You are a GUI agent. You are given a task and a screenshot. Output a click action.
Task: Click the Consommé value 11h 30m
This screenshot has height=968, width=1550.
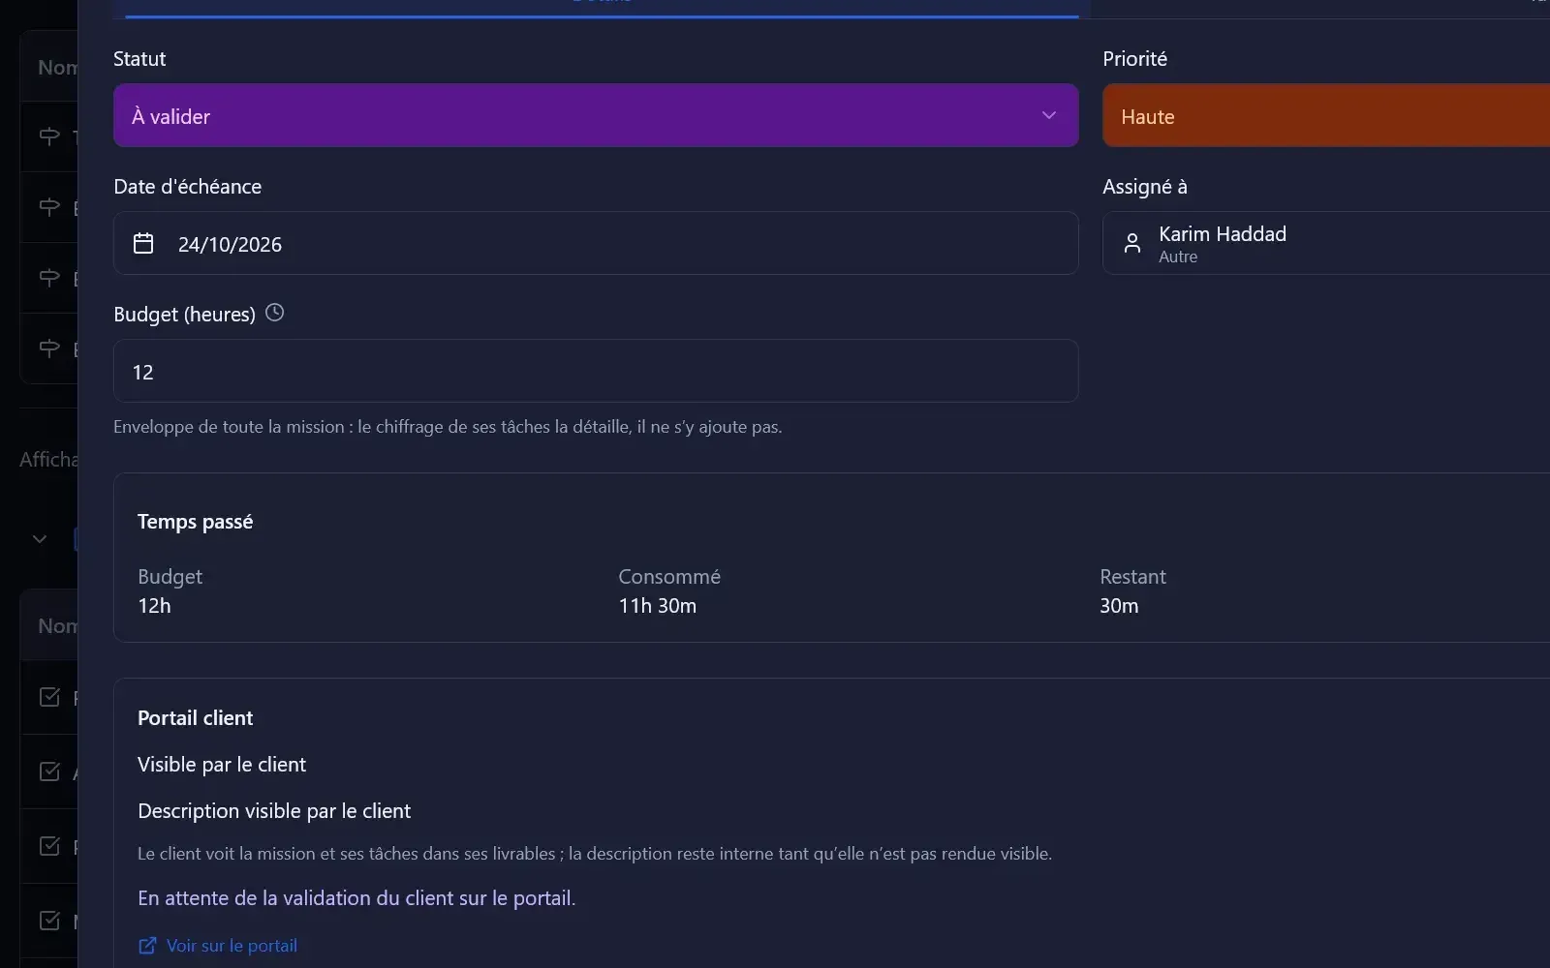(x=658, y=606)
